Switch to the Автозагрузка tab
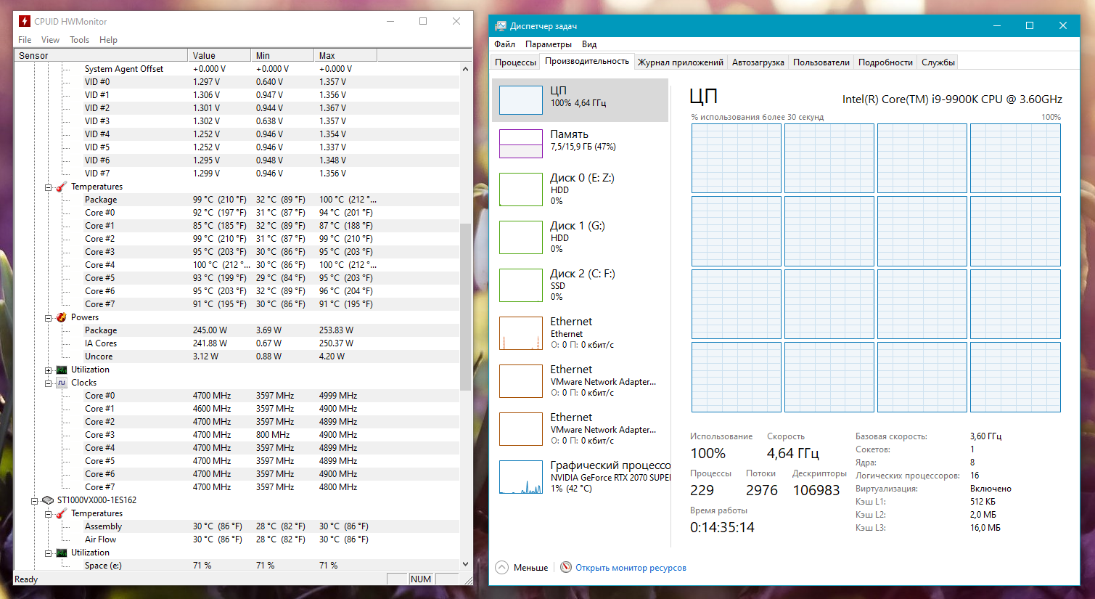Image resolution: width=1095 pixels, height=599 pixels. point(758,62)
